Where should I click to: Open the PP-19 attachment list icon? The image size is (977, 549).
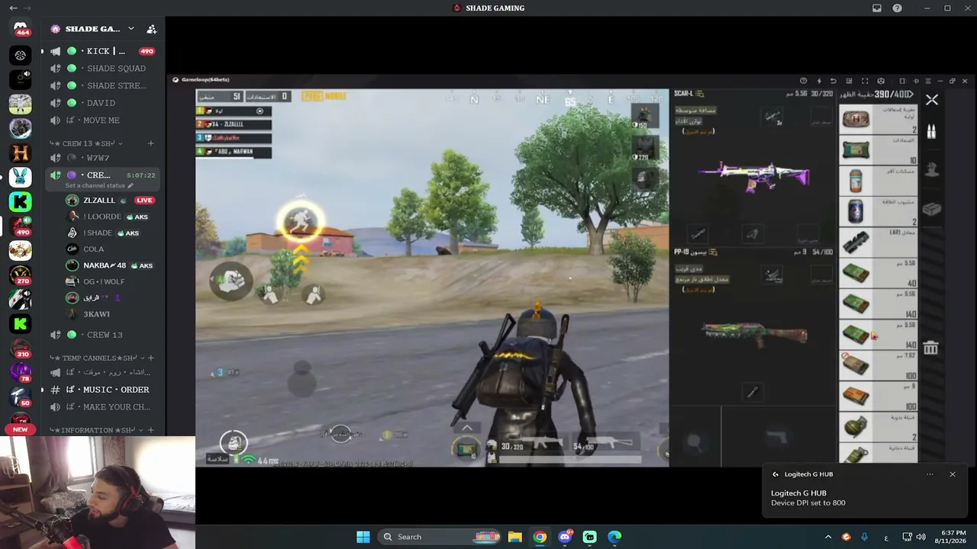[714, 252]
